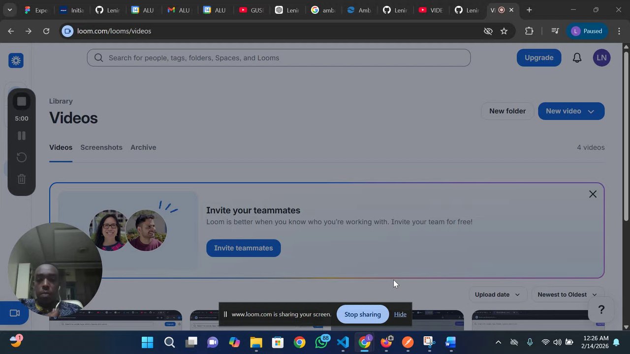Open the browser Extensions puzzle icon

pos(529,31)
